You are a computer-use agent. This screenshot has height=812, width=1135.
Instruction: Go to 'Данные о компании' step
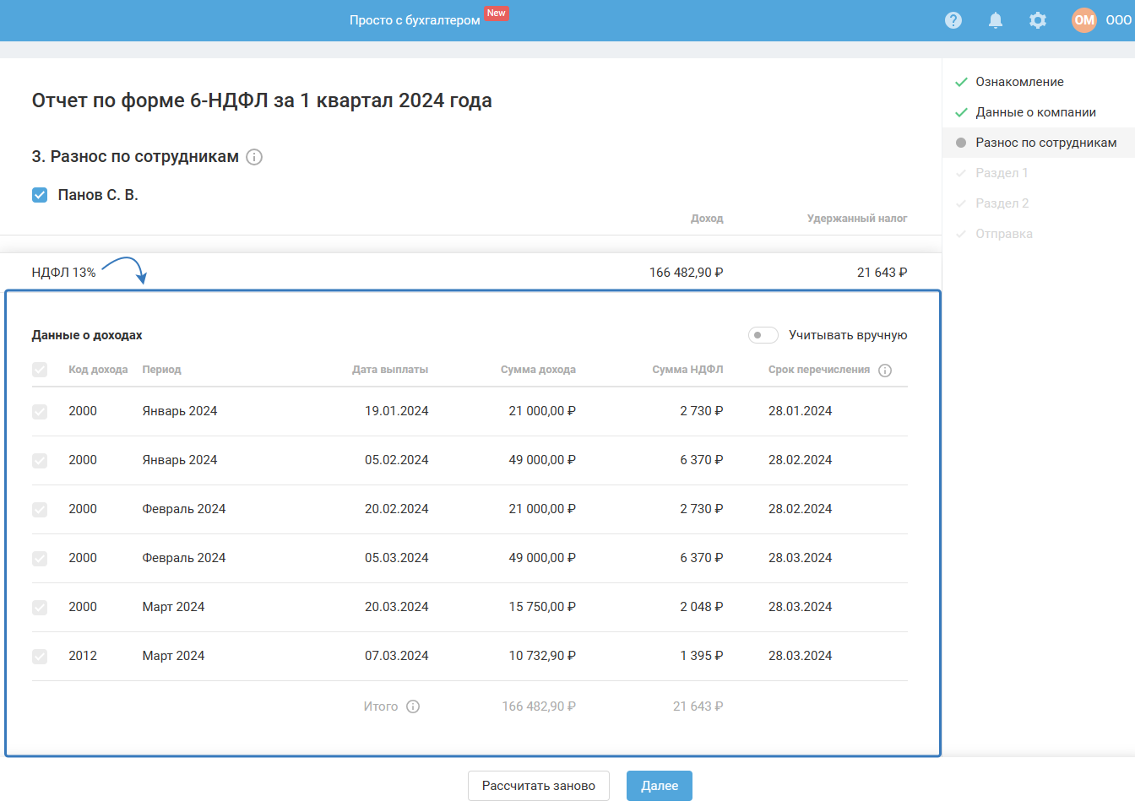[x=1035, y=112]
